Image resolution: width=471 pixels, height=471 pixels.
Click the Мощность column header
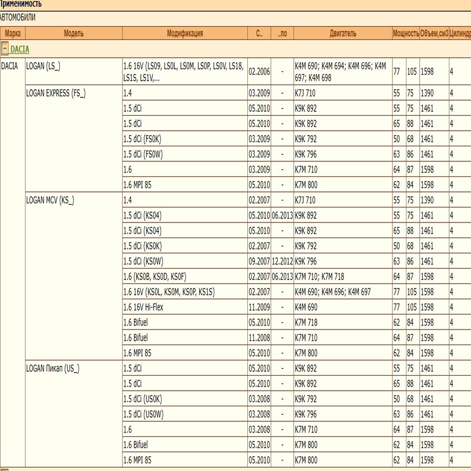pos(406,33)
